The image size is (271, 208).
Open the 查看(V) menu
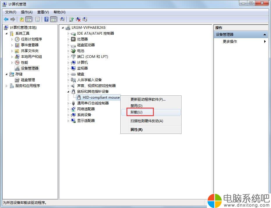43,12
